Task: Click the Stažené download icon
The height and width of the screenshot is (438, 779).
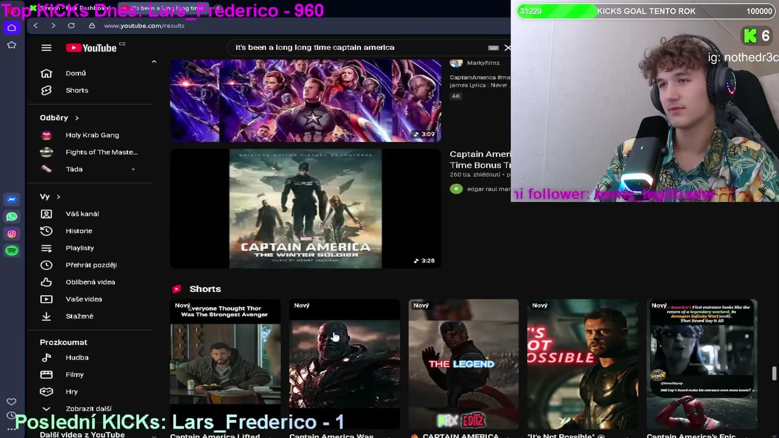Action: coord(46,316)
